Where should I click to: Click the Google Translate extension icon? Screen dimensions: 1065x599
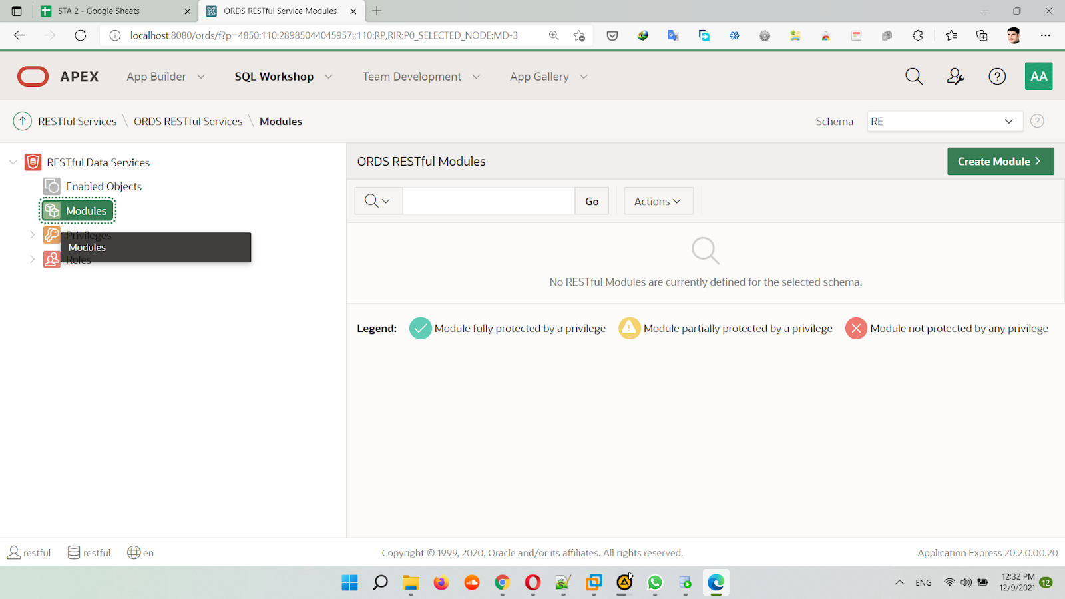coord(673,35)
